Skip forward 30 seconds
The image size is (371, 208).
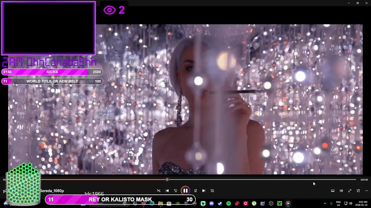[195, 191]
